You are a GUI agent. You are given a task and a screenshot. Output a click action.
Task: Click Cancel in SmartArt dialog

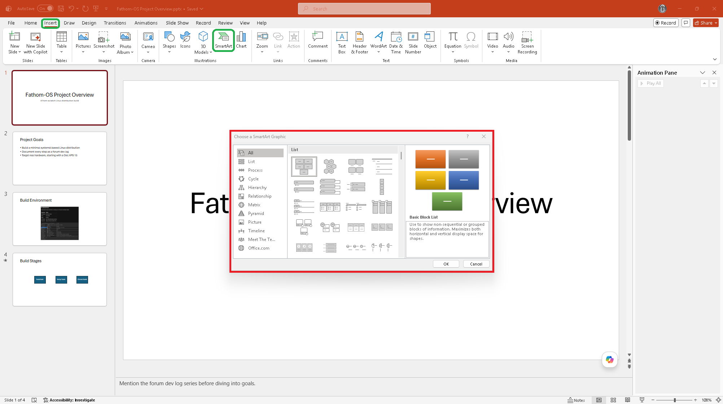point(476,264)
